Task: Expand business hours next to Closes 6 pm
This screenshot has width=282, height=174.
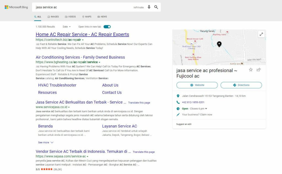Action: [206, 109]
